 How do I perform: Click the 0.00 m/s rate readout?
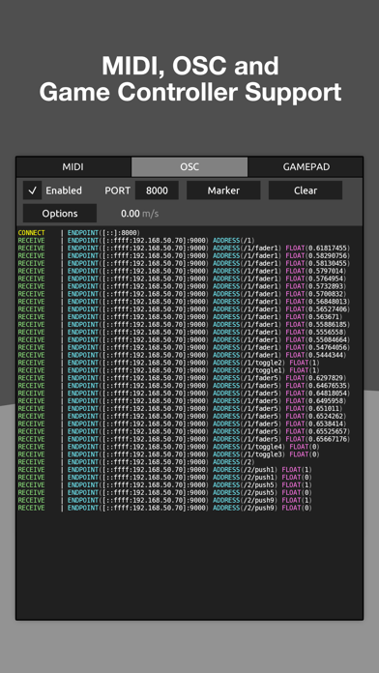click(139, 214)
